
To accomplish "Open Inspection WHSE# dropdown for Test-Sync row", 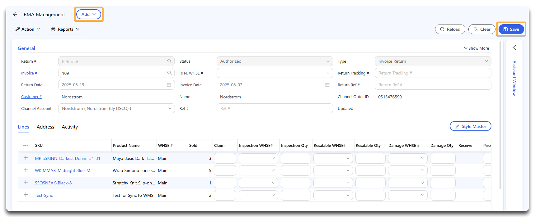I will point(258,195).
